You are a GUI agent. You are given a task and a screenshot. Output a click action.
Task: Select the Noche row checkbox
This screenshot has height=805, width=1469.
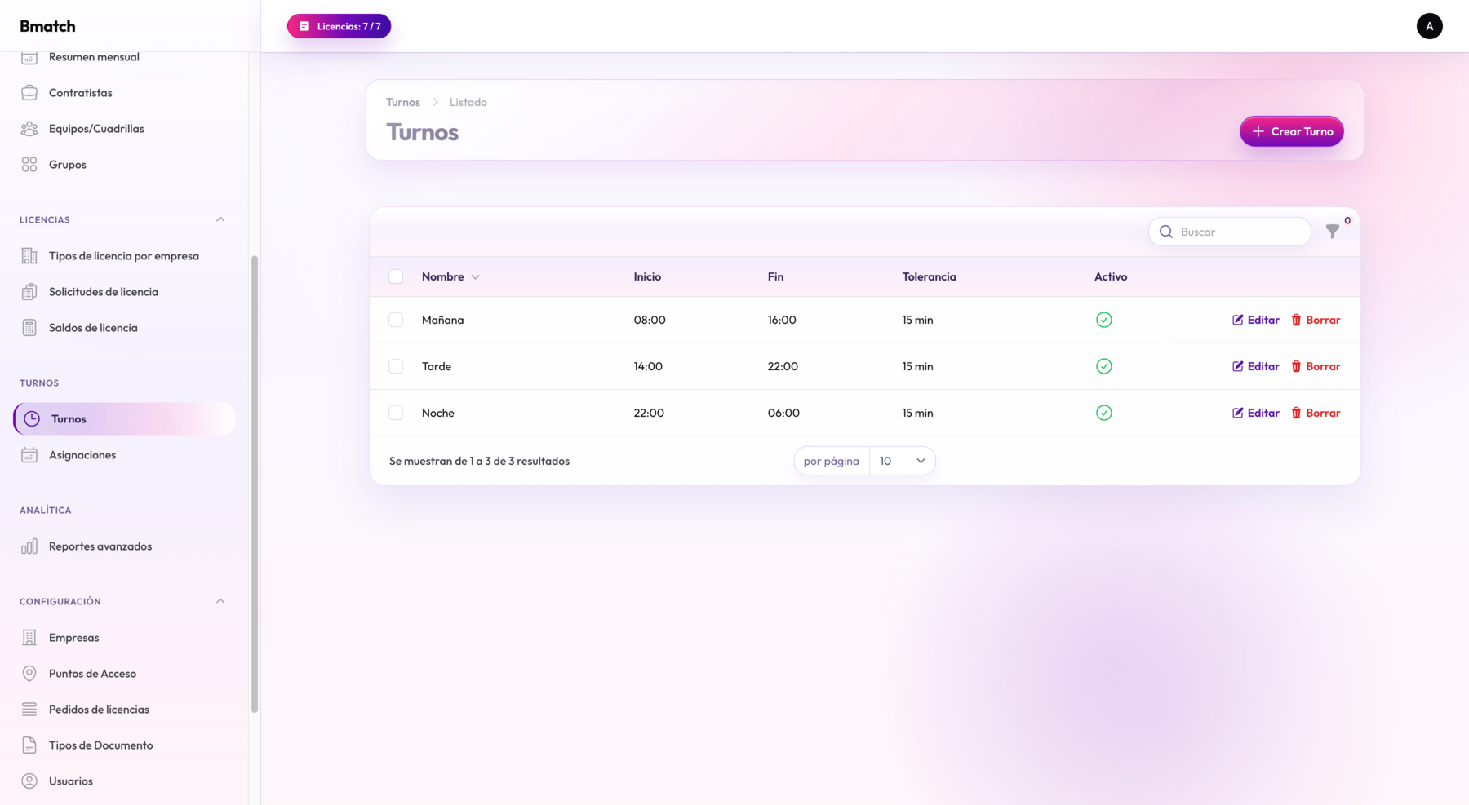pyautogui.click(x=396, y=413)
